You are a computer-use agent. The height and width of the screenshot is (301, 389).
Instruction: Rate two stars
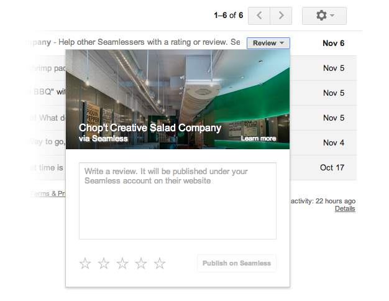104,264
